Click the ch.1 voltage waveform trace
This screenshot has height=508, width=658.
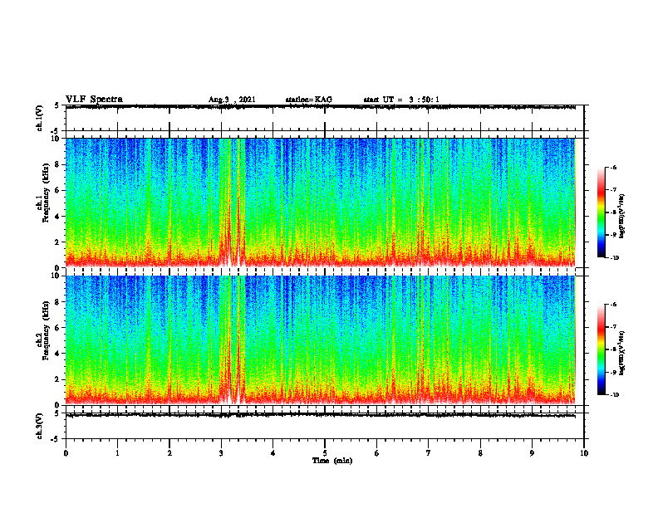point(320,107)
